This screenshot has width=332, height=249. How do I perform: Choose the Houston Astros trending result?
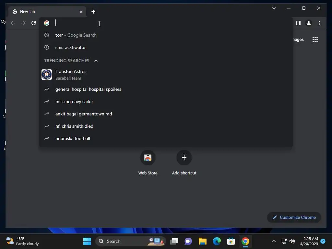(166, 75)
